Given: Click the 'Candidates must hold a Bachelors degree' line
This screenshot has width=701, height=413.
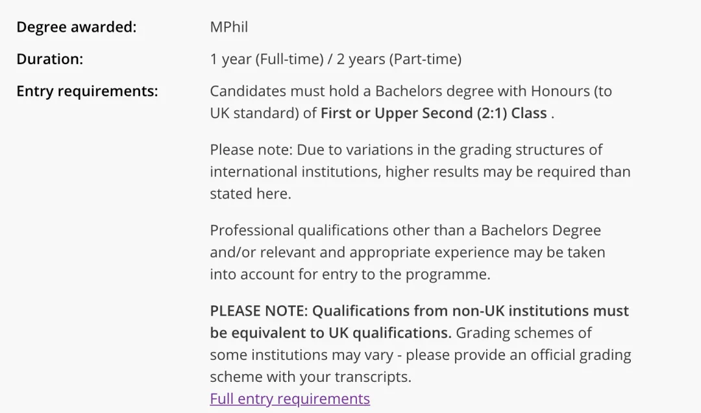Looking at the screenshot, I should (411, 91).
